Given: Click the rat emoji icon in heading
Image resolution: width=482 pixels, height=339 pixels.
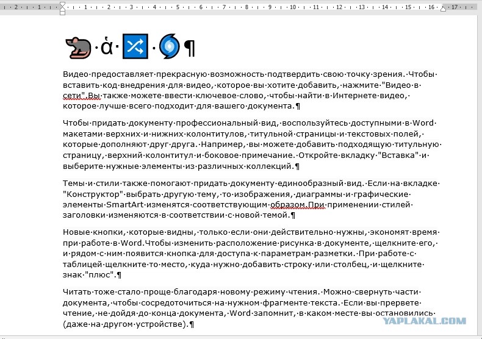Looking at the screenshot, I should (78, 48).
